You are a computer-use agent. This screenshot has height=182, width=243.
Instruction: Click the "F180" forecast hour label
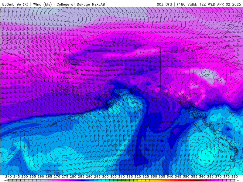point(181,4)
